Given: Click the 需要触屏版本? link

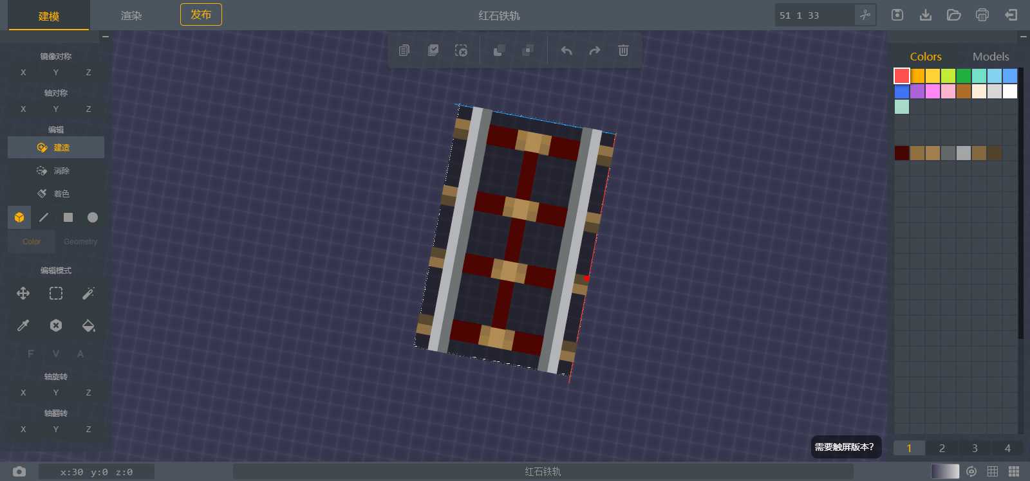Looking at the screenshot, I should point(845,447).
